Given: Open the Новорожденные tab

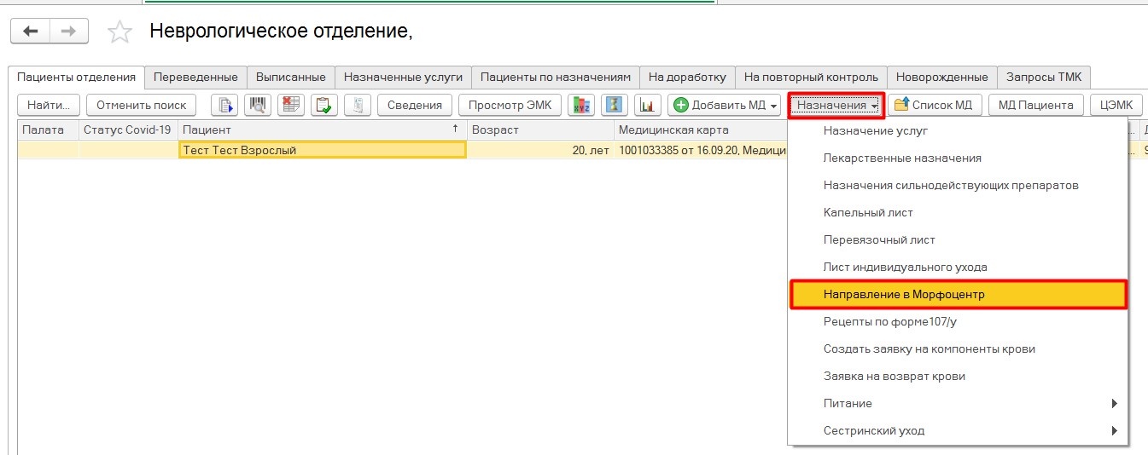Looking at the screenshot, I should pyautogui.click(x=942, y=77).
